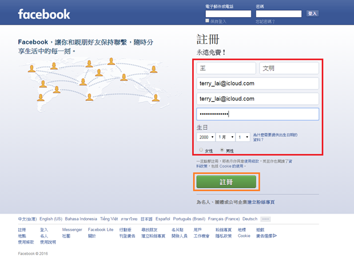Open the birth day dropdown showing 1
Viewport: 354px width, 258px height.
pyautogui.click(x=243, y=137)
